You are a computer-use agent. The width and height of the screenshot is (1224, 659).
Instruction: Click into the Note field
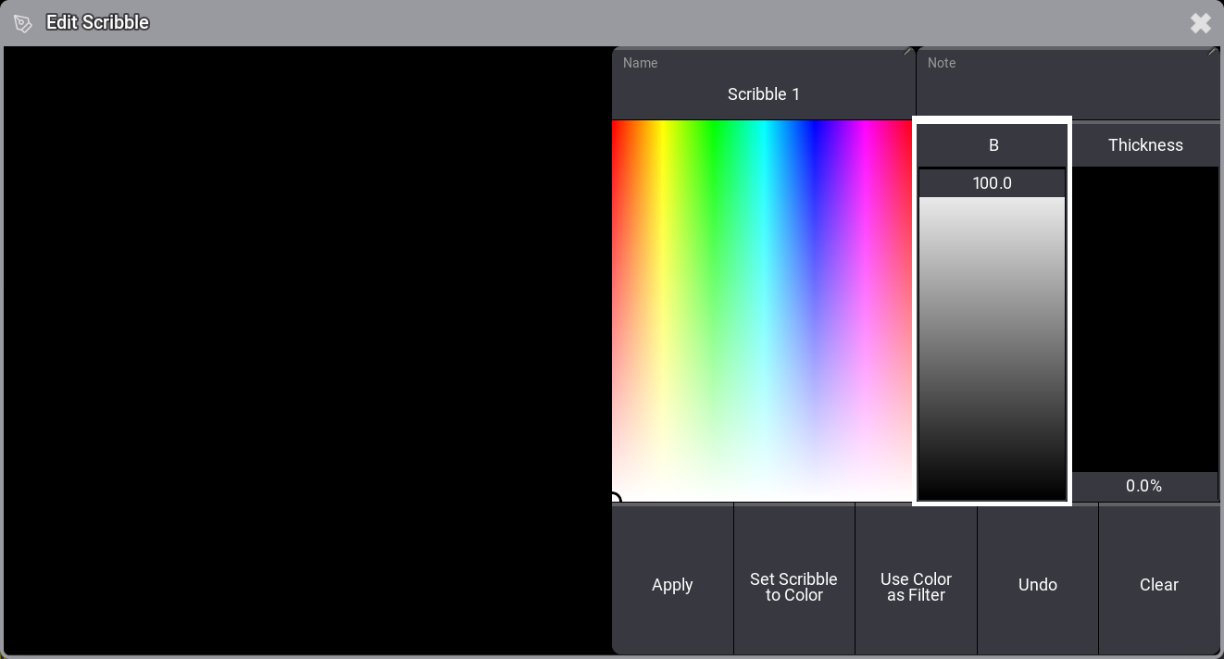coord(1067,93)
